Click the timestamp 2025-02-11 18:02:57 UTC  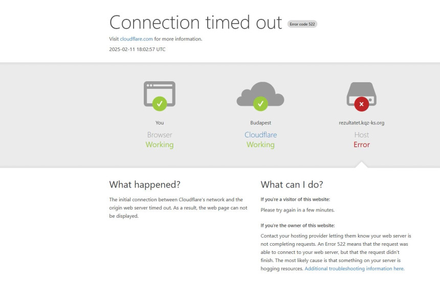tap(137, 50)
